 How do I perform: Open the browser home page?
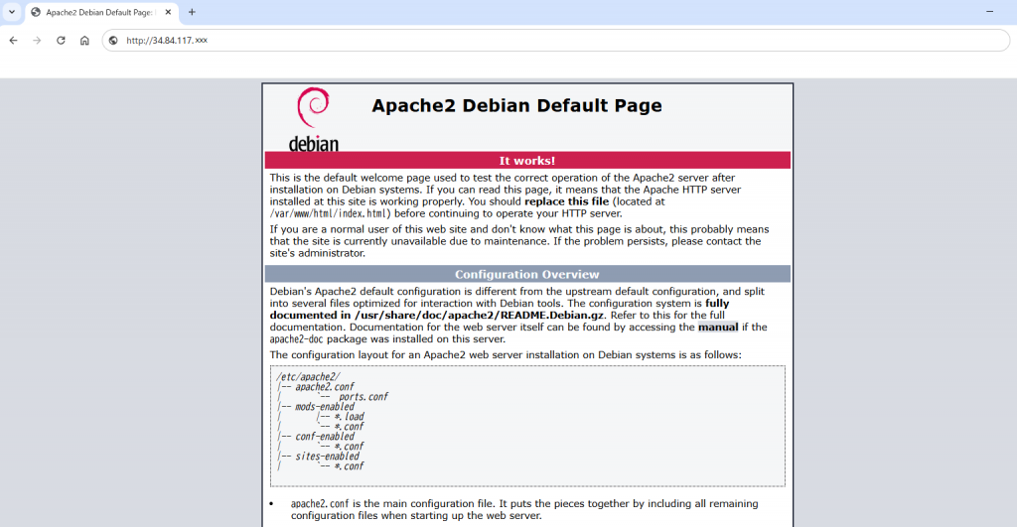point(84,40)
